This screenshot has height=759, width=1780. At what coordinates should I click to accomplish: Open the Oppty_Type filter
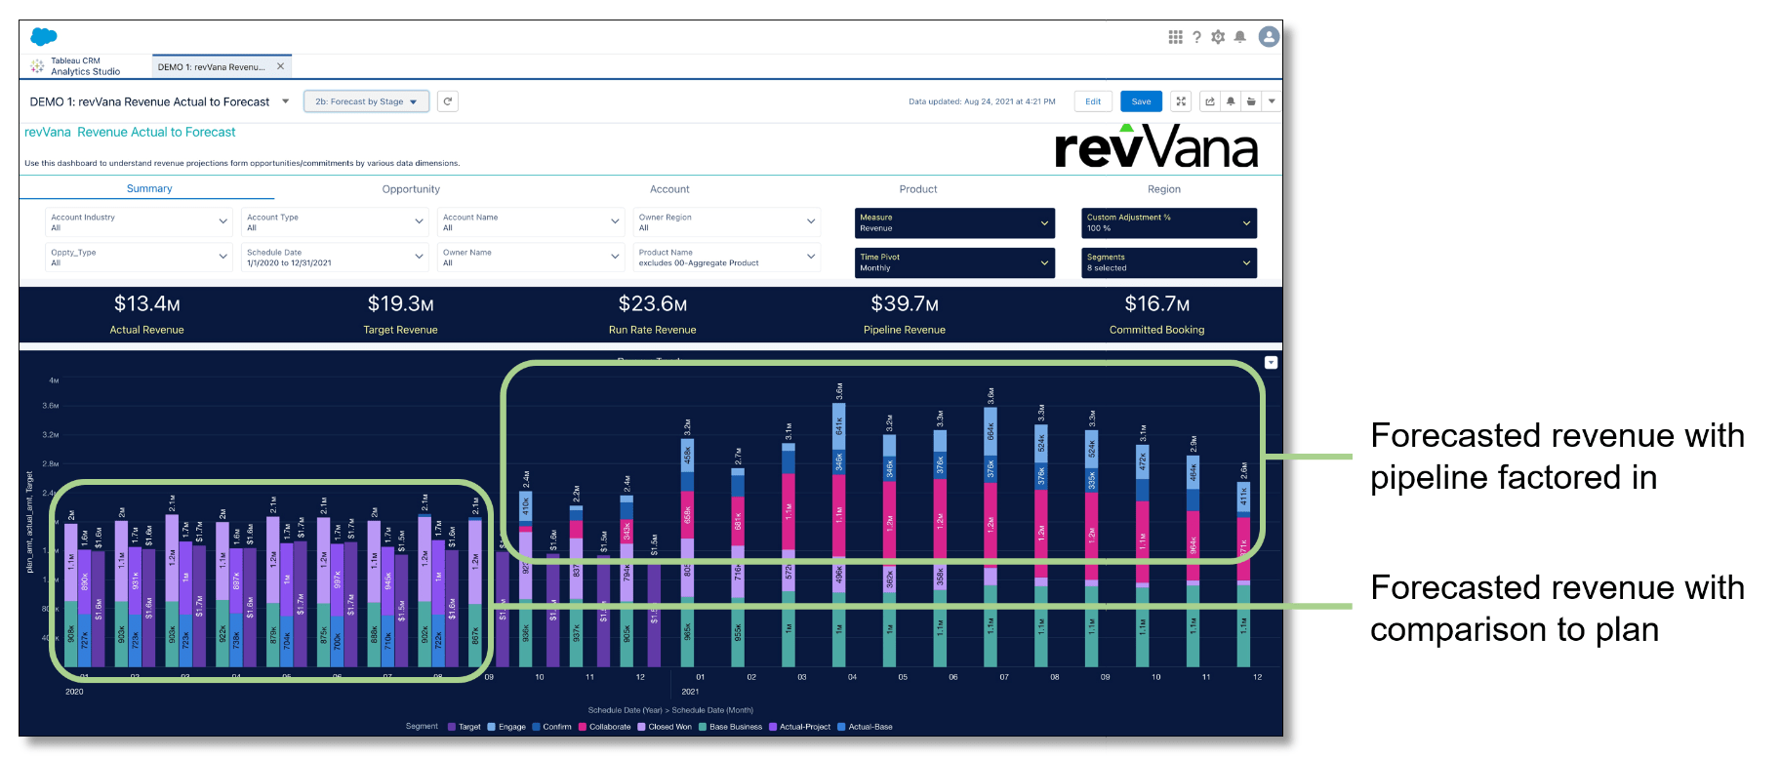(139, 258)
